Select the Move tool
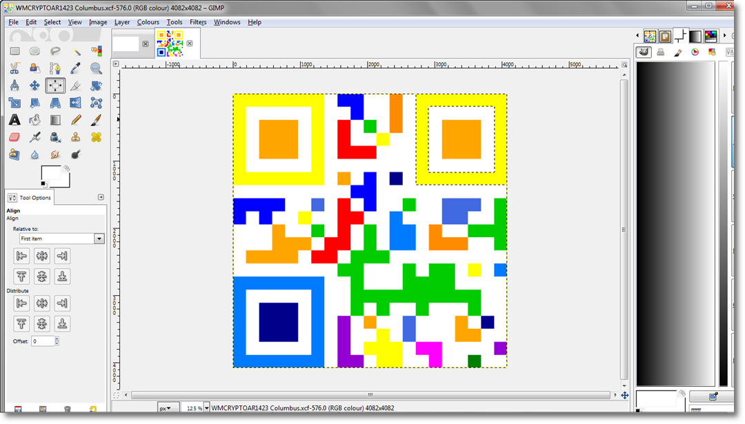The image size is (745, 424). [34, 85]
